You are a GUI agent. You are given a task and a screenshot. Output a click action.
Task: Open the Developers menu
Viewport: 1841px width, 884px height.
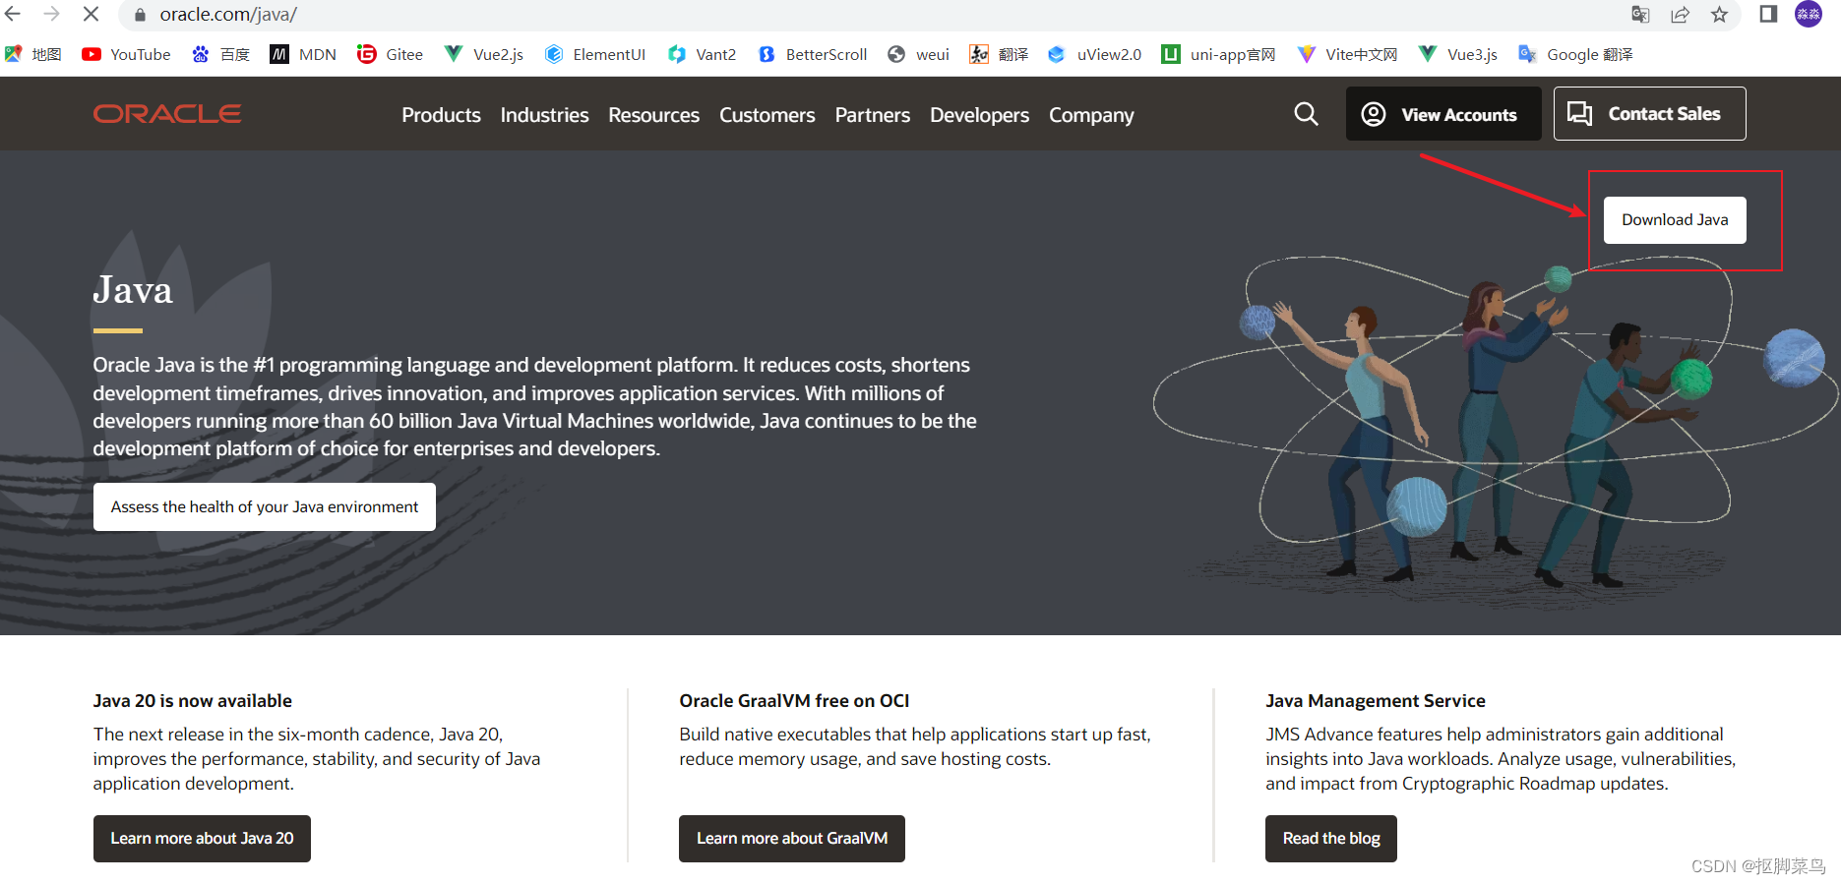pos(979,115)
